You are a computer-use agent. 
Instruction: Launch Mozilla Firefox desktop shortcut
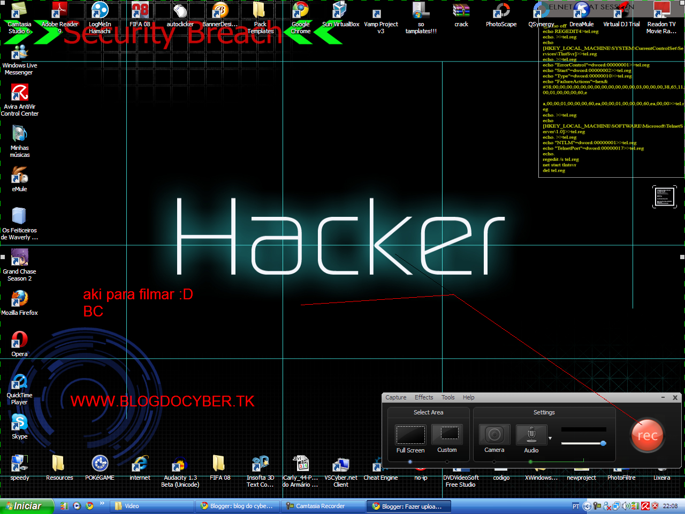[19, 303]
